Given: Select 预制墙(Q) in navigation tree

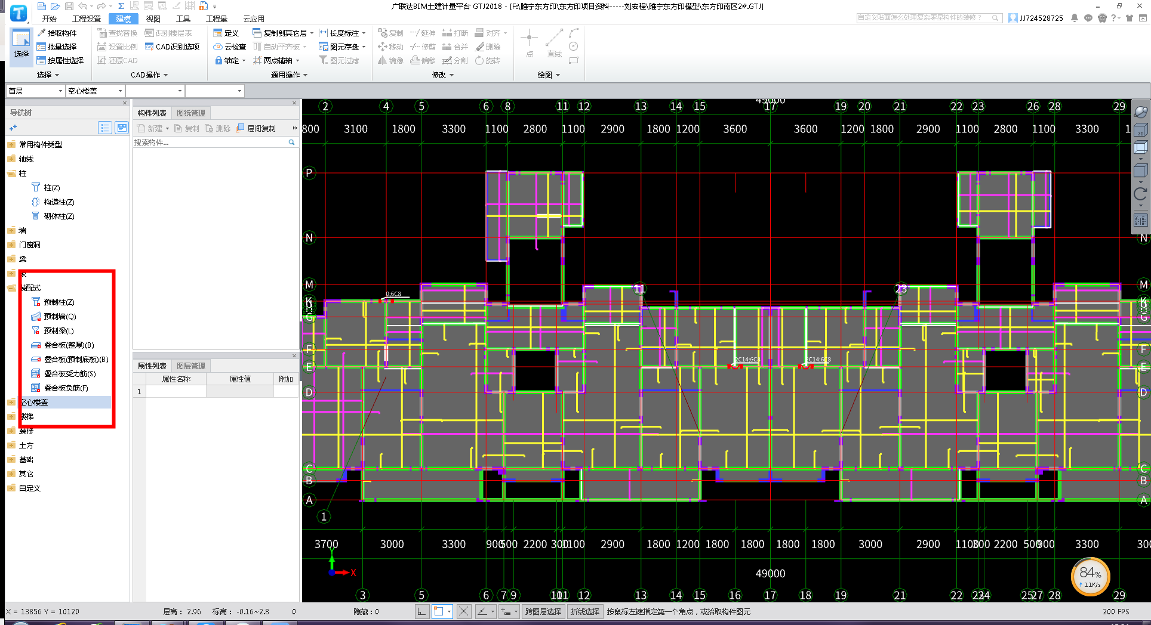Looking at the screenshot, I should click(60, 316).
